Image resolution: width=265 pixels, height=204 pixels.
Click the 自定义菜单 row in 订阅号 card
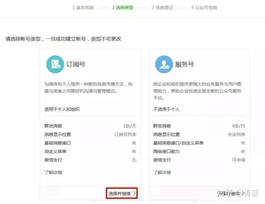point(90,151)
